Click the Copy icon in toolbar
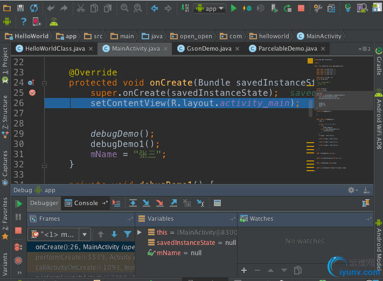Viewport: 383px width, 281px height. tap(94, 8)
